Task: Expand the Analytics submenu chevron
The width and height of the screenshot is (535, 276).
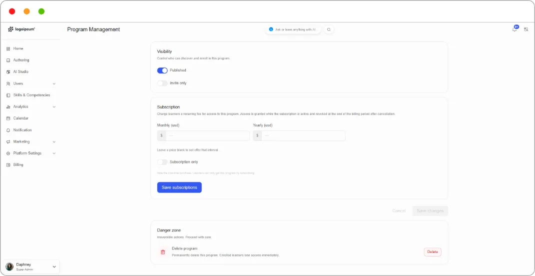Action: [x=54, y=107]
